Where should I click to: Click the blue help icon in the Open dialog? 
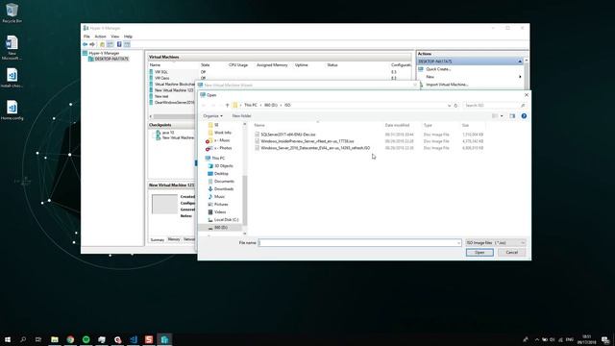click(524, 116)
